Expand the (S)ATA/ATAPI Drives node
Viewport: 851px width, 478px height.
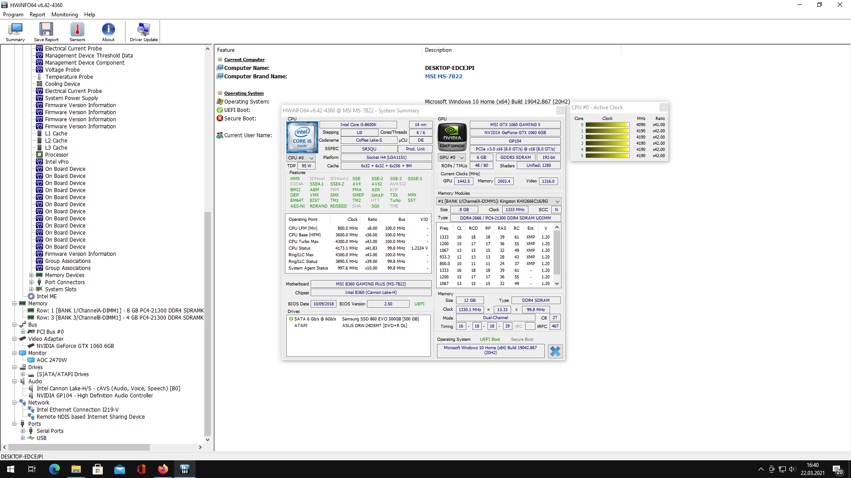tap(23, 374)
